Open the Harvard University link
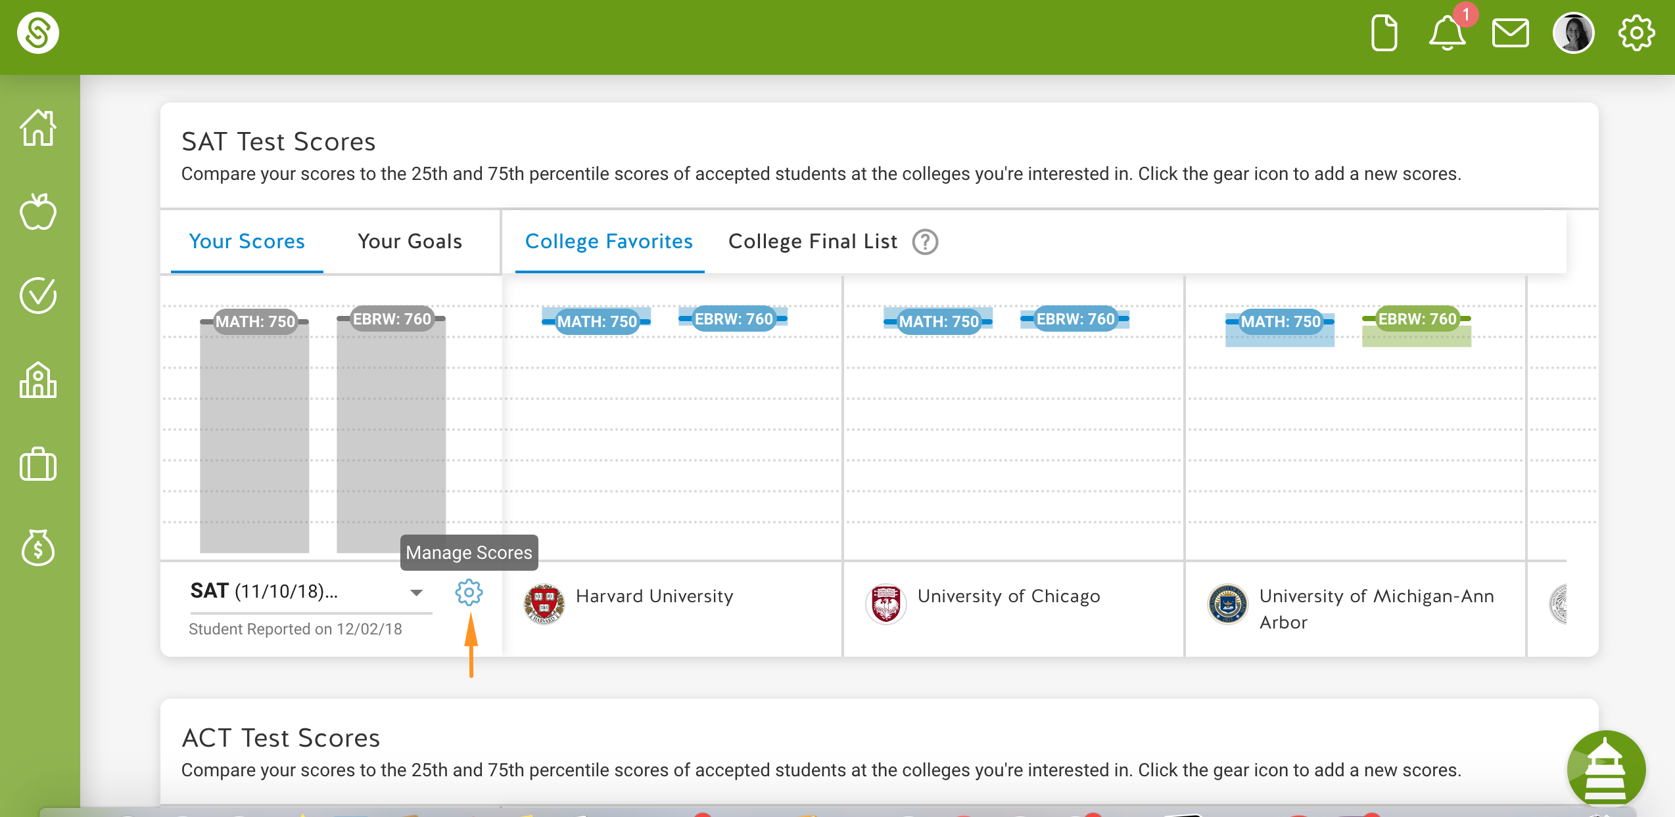 tap(655, 596)
